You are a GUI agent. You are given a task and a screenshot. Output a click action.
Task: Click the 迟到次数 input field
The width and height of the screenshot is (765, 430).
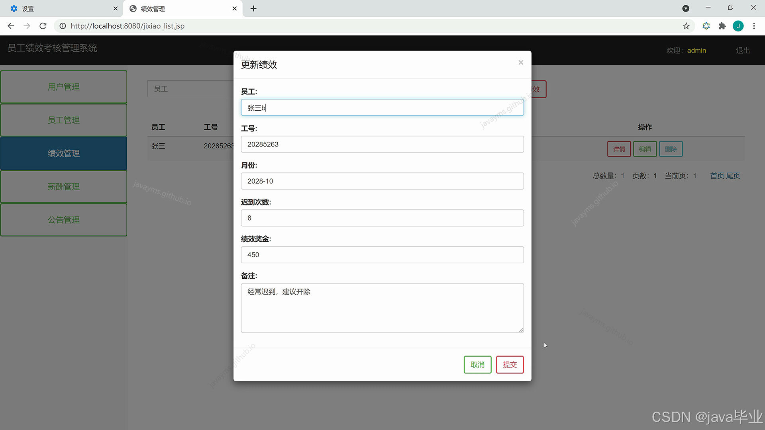point(382,218)
